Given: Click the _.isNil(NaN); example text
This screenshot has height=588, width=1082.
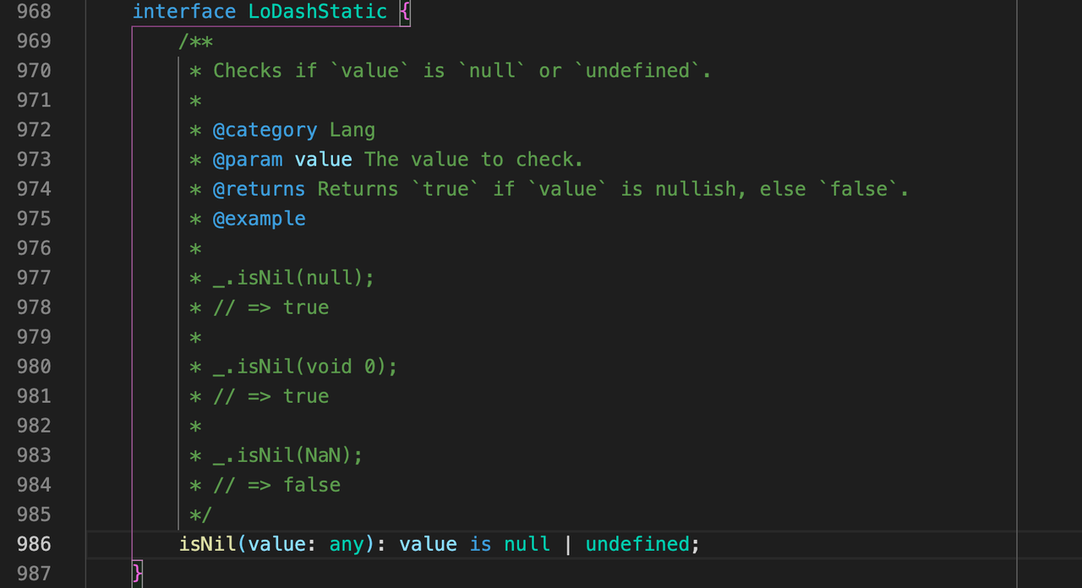Looking at the screenshot, I should point(287,455).
